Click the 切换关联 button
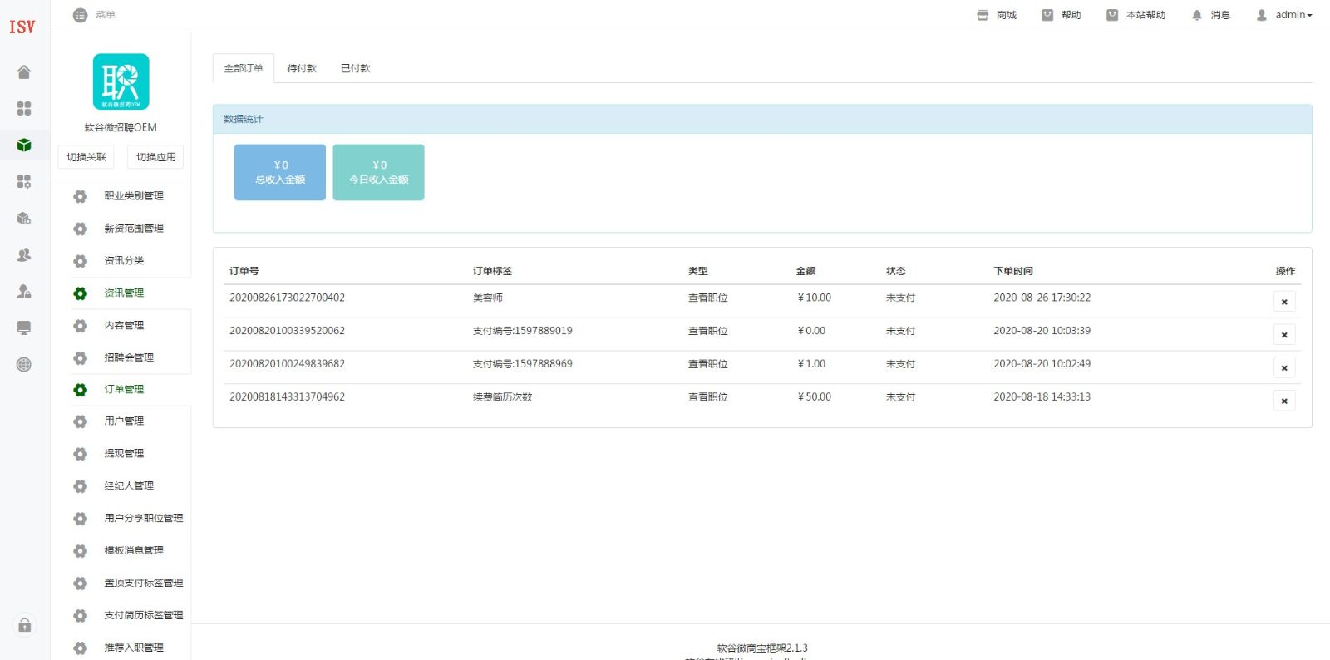This screenshot has height=660, width=1330. click(x=86, y=157)
